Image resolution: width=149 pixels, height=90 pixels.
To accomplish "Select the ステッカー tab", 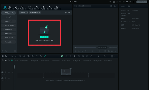I will pyautogui.click(x=50, y=8).
